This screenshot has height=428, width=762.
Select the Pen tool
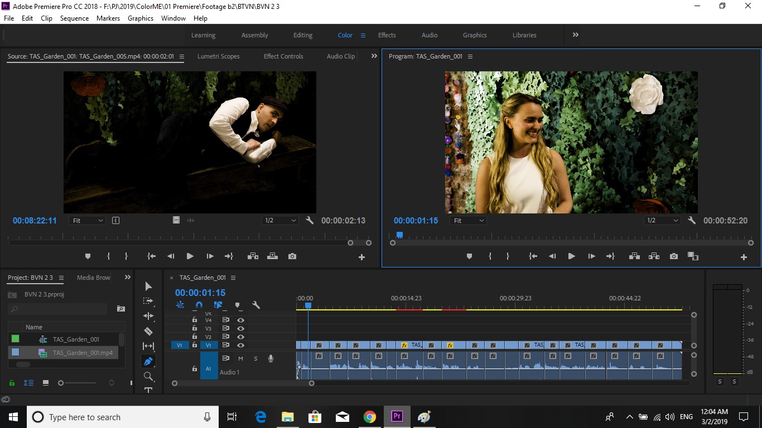(x=148, y=361)
